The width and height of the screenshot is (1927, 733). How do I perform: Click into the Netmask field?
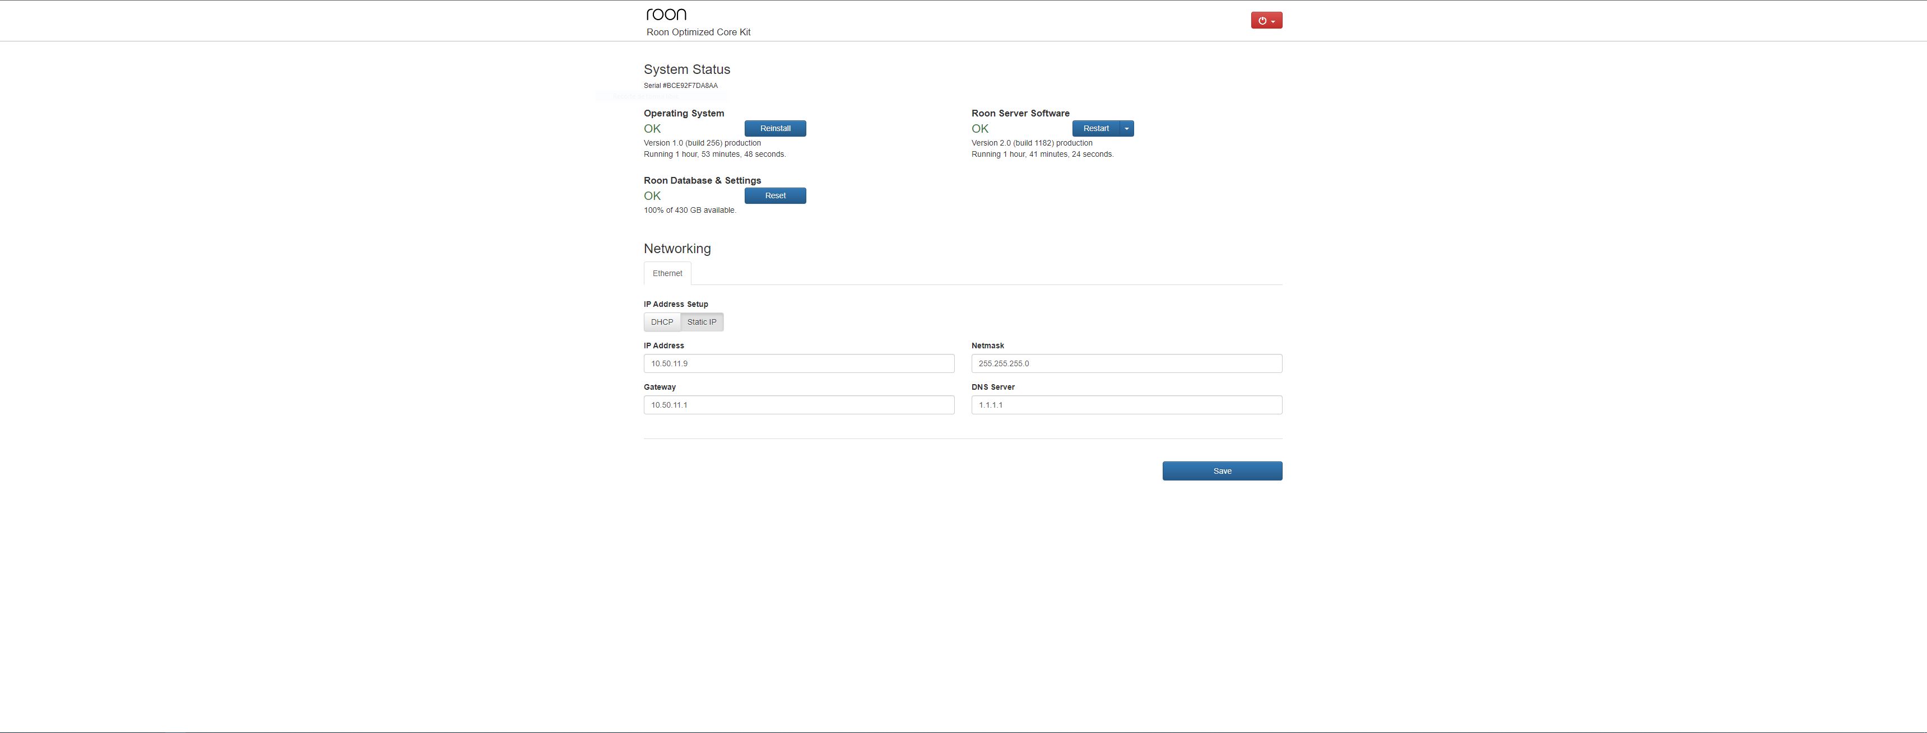[1127, 363]
